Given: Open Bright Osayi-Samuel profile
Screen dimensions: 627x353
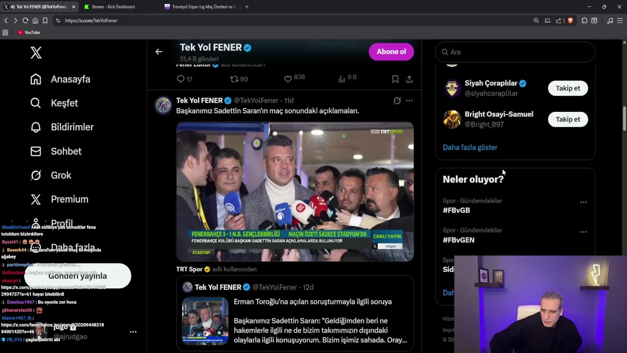Looking at the screenshot, I should pyautogui.click(x=499, y=114).
